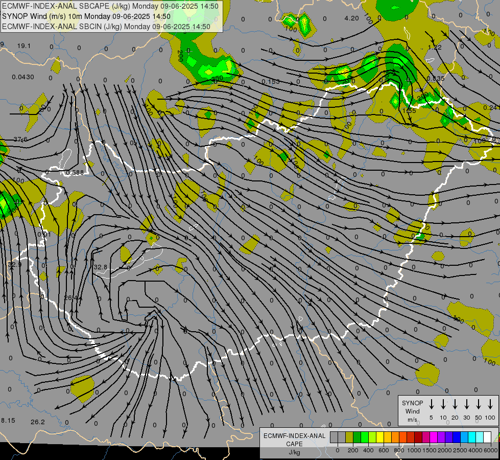
Task: Pick the cyan swatch in the CAPE colorbar
Action: [x=472, y=437]
